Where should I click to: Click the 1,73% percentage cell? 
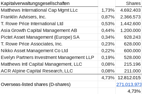107,10
